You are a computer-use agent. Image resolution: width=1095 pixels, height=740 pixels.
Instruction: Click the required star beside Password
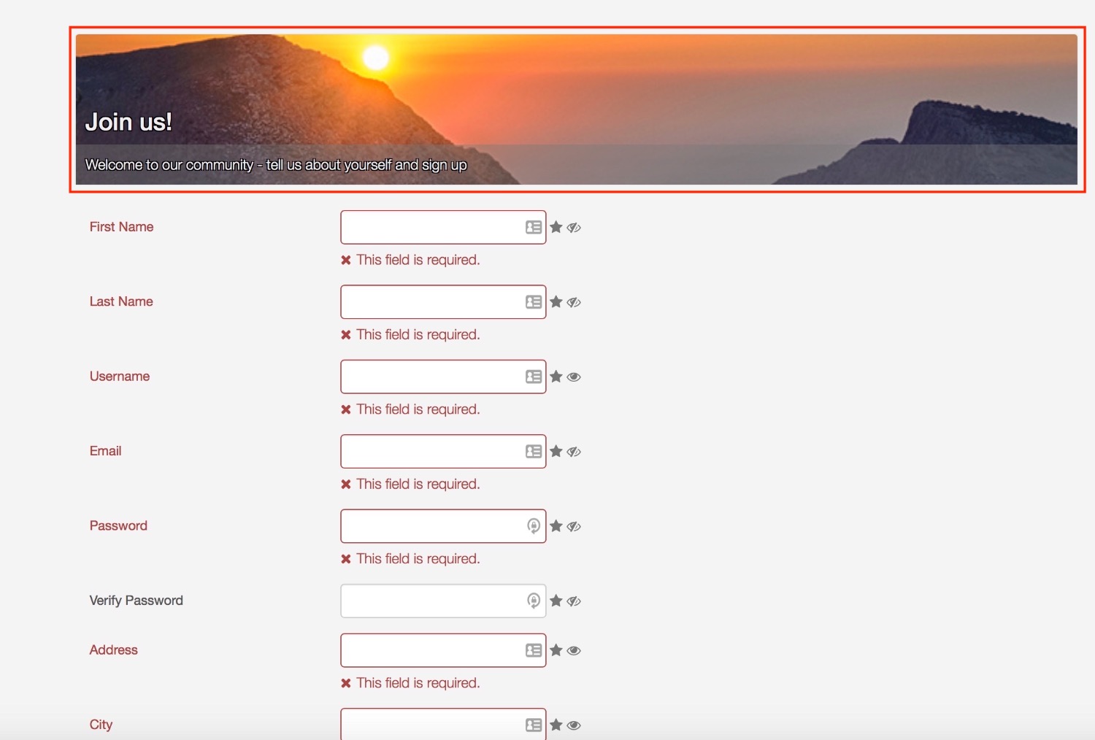click(556, 525)
